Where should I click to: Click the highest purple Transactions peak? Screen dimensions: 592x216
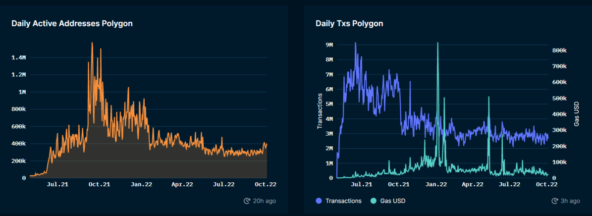[x=355, y=43]
